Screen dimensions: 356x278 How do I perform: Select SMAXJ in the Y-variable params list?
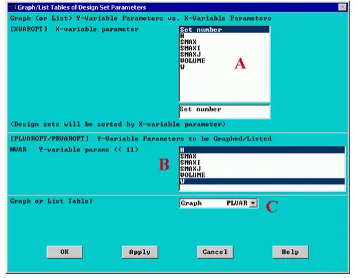coord(262,169)
